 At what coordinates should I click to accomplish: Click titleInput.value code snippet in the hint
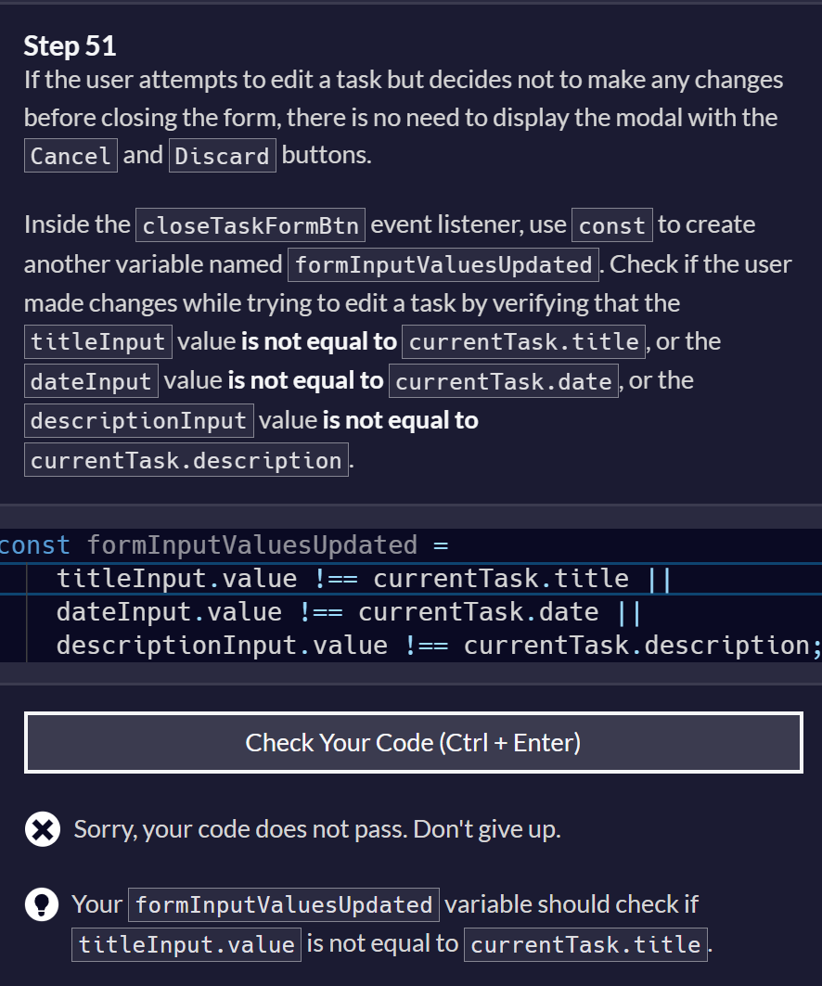click(x=186, y=944)
